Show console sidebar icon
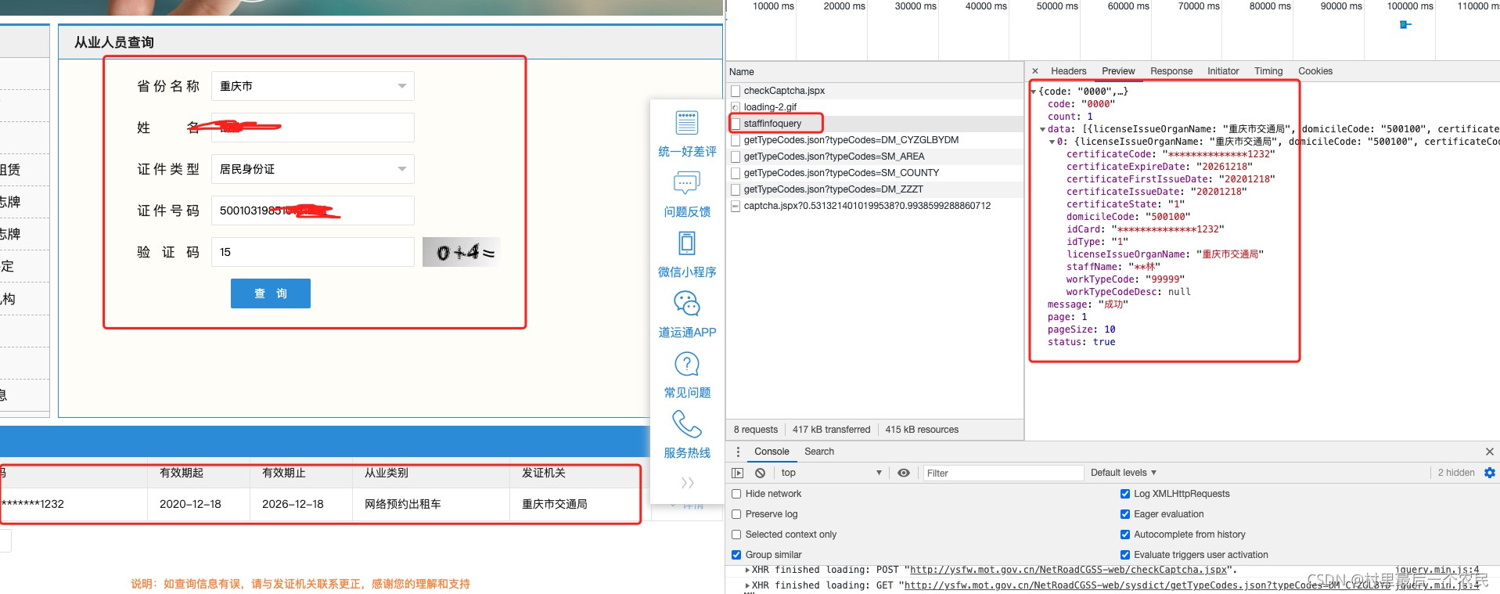The height and width of the screenshot is (594, 1500). pyautogui.click(x=737, y=473)
